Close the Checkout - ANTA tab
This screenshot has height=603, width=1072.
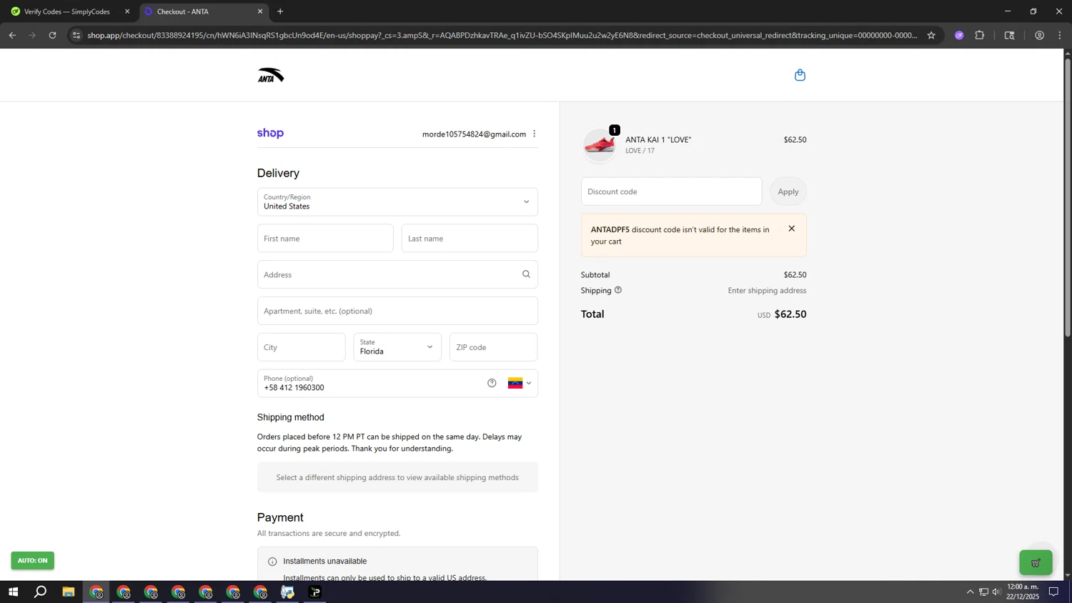(x=260, y=11)
